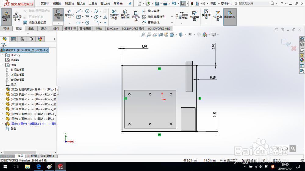Image resolution: width=305 pixels, height=171 pixels.
Task: Open the DisplayManager tab
Action: [x=40, y=39]
